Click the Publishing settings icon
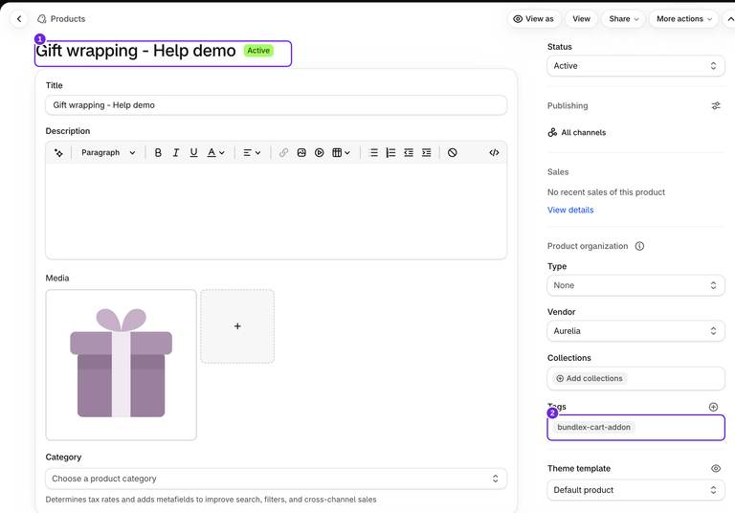 tap(716, 106)
